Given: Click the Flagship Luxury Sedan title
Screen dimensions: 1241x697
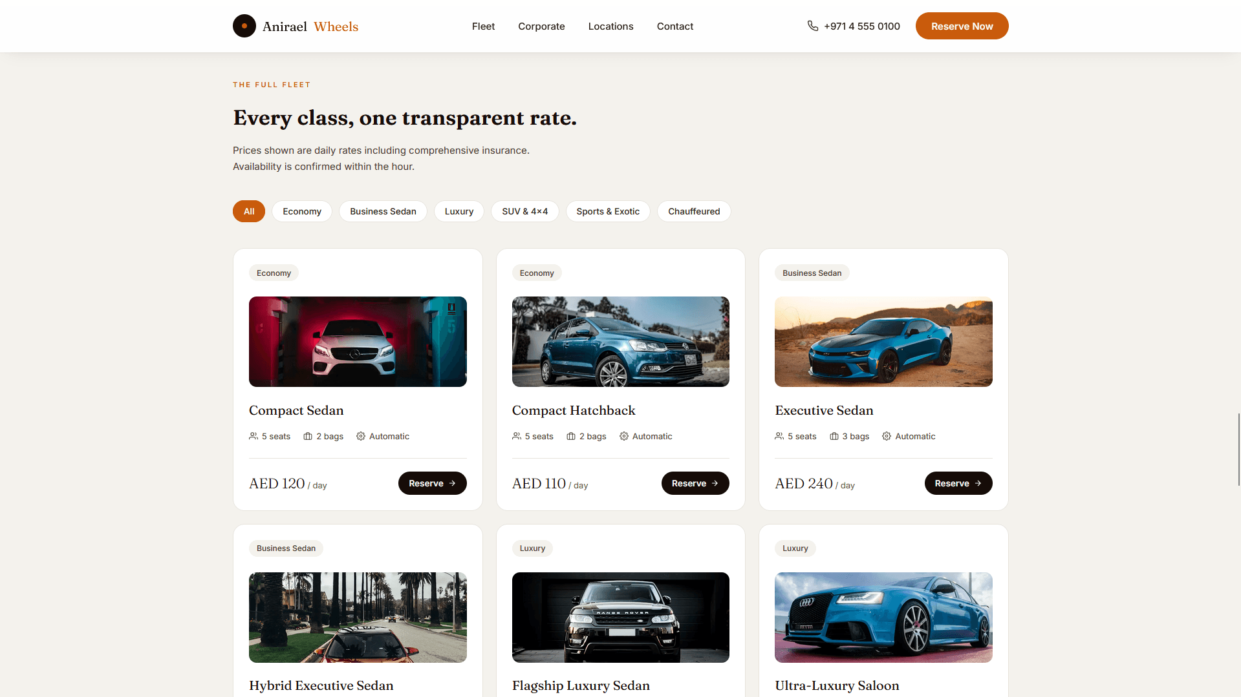Looking at the screenshot, I should tap(581, 685).
